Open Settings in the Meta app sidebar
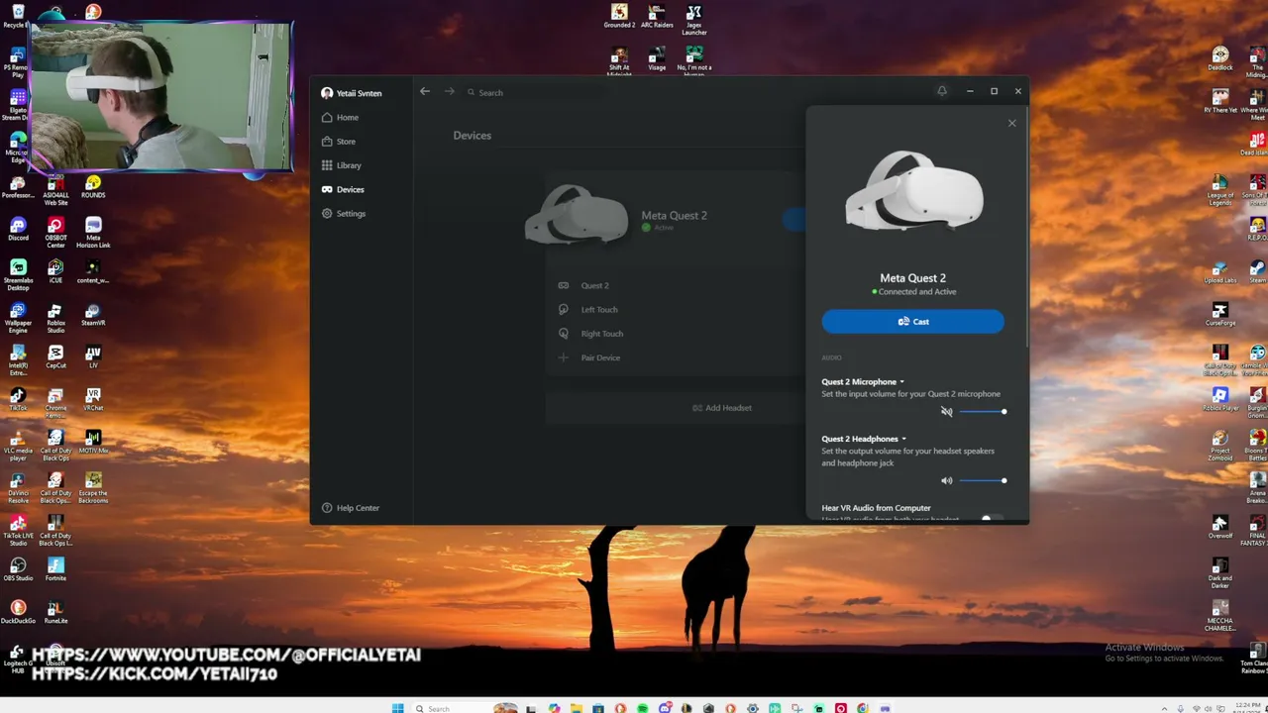 (x=344, y=214)
